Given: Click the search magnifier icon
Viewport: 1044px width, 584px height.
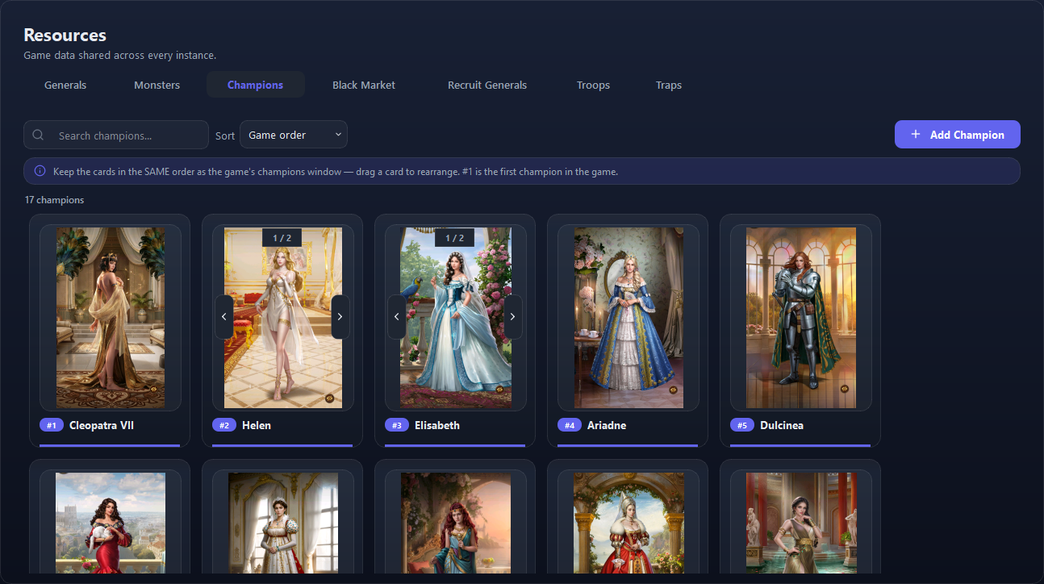Looking at the screenshot, I should [38, 135].
